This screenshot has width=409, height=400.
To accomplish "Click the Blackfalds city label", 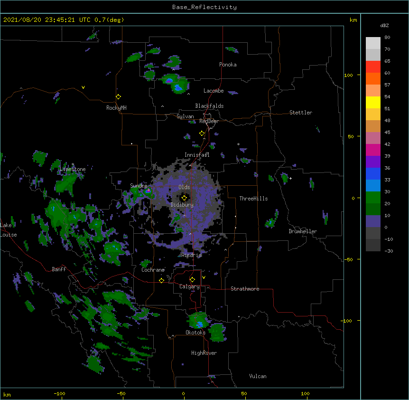I will (x=209, y=106).
